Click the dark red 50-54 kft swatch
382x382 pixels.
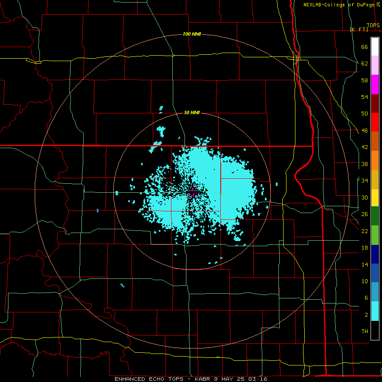375,104
